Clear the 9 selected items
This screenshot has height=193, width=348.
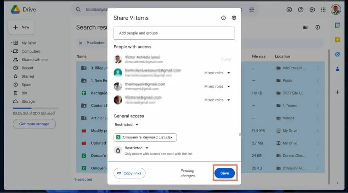point(81,43)
